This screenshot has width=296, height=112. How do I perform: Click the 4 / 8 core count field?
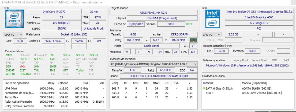point(20,41)
